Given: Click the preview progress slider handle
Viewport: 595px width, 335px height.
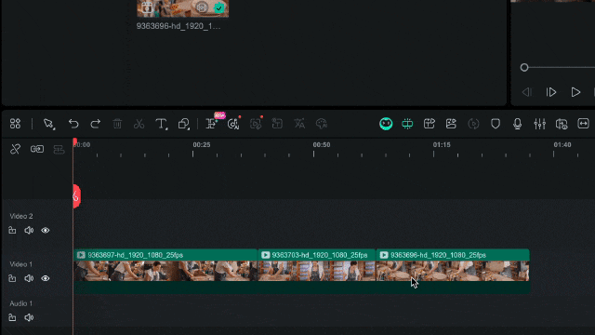Looking at the screenshot, I should (x=524, y=68).
